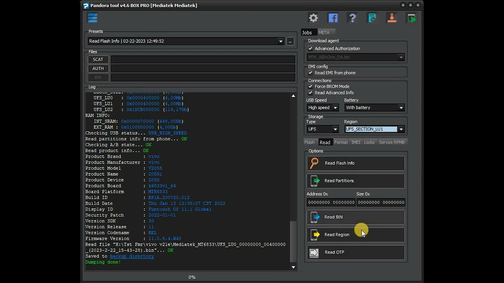Click the green arrow window icon

411,18
